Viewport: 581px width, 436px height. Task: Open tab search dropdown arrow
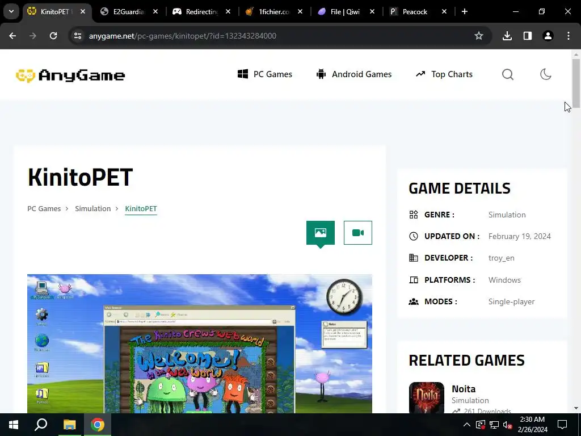11,11
